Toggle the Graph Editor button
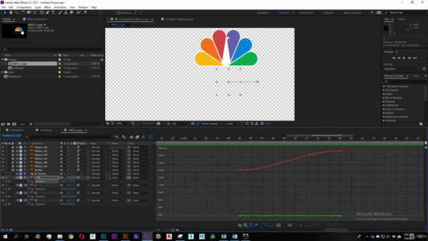Viewport: 428px width, 241px height. coord(150,137)
